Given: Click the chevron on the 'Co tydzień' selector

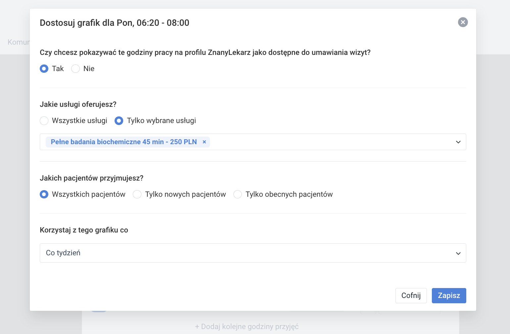Looking at the screenshot, I should coord(458,253).
